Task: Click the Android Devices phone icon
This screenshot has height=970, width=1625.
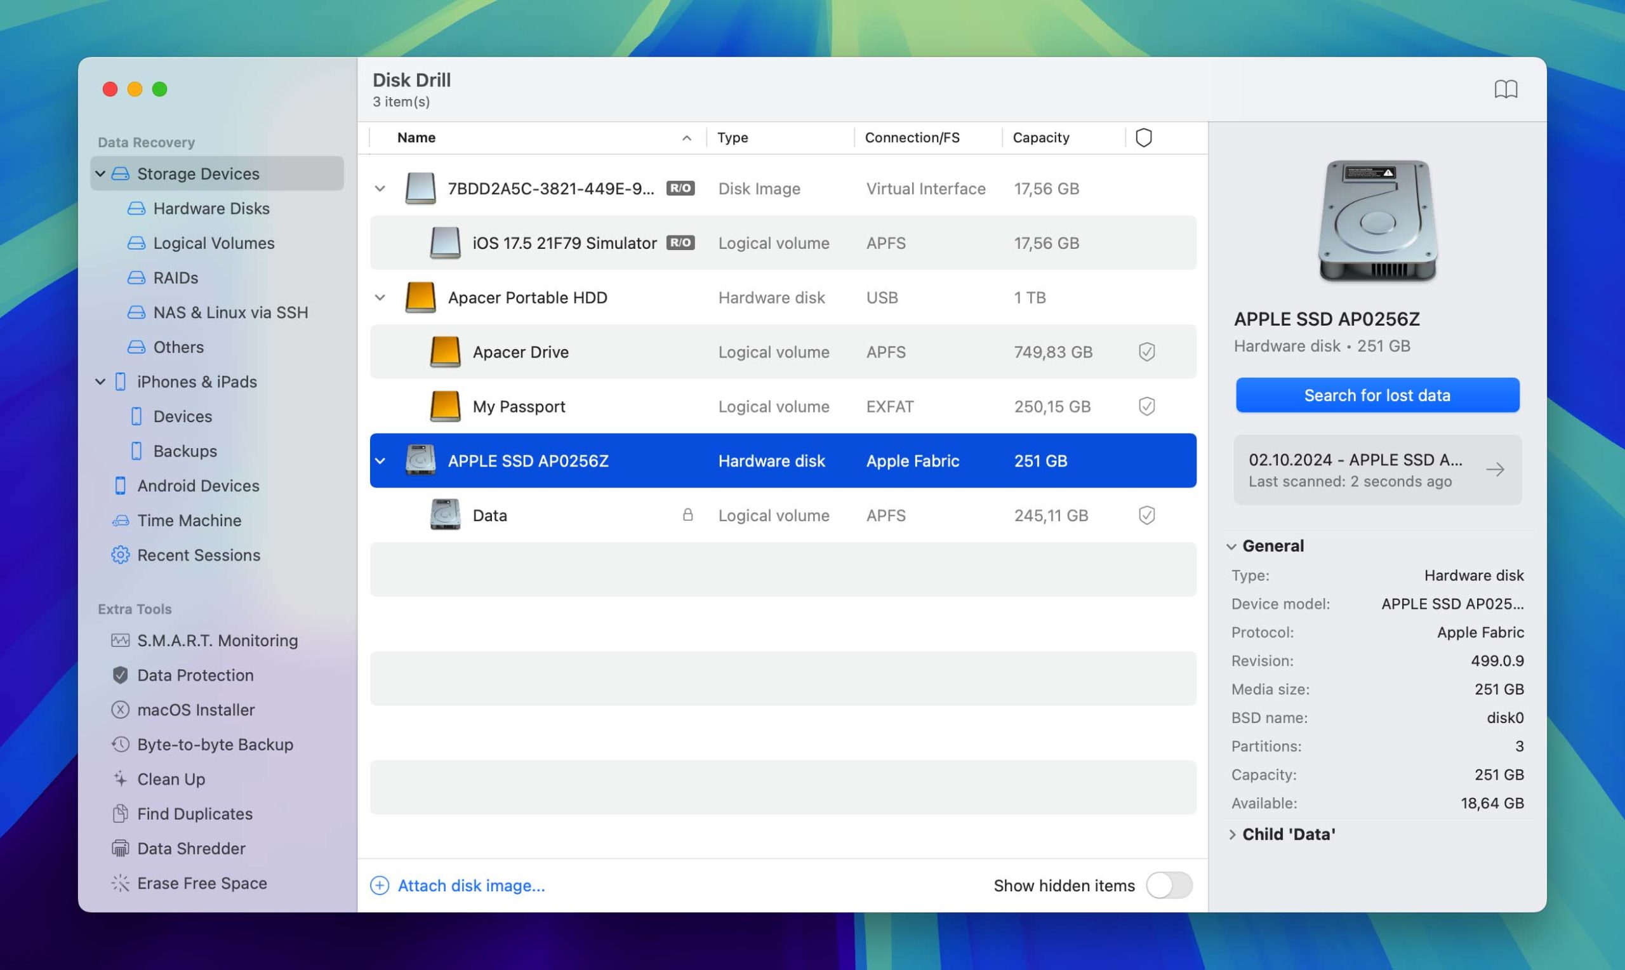Action: tap(120, 486)
